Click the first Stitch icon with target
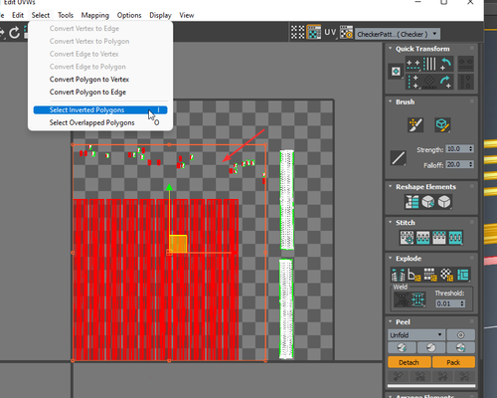497x398 pixels. click(407, 238)
